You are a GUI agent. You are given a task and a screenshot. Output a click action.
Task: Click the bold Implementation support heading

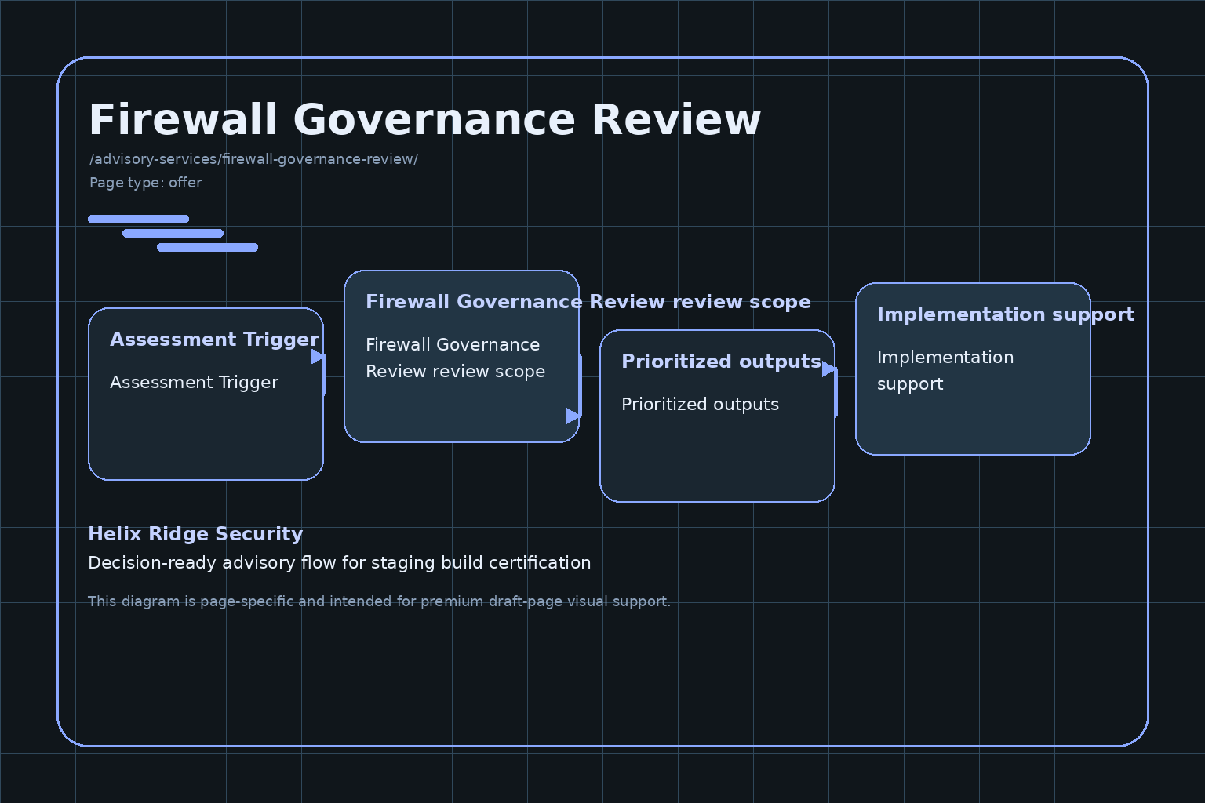click(1006, 314)
